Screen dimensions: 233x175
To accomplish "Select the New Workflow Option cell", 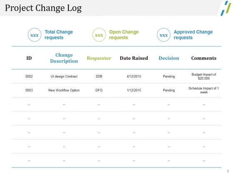I will (x=64, y=90).
